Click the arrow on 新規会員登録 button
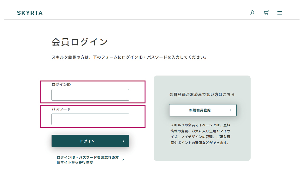 [231, 110]
